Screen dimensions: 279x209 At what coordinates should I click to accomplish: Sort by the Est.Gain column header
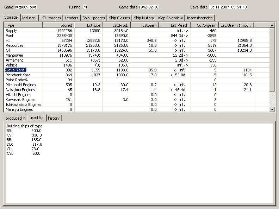point(145,25)
